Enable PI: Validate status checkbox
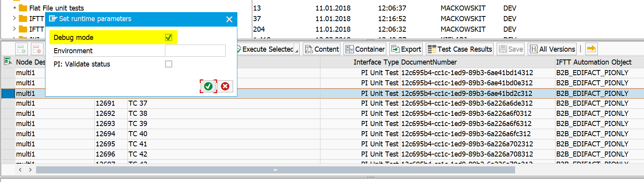Image resolution: width=644 pixels, height=182 pixels. pos(168,64)
